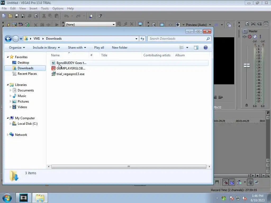Click the Master bus insert fader icon
The image size is (271, 203).
pyautogui.click(x=244, y=36)
